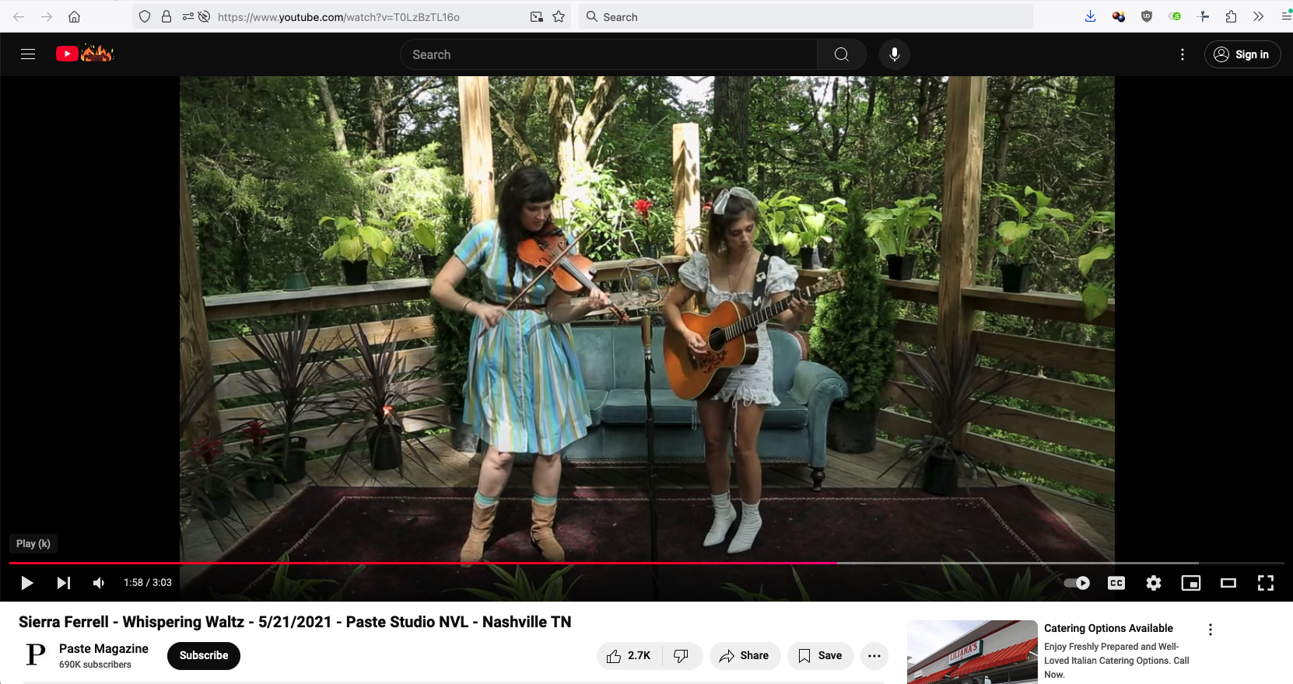Turn on closed captions

coord(1116,583)
